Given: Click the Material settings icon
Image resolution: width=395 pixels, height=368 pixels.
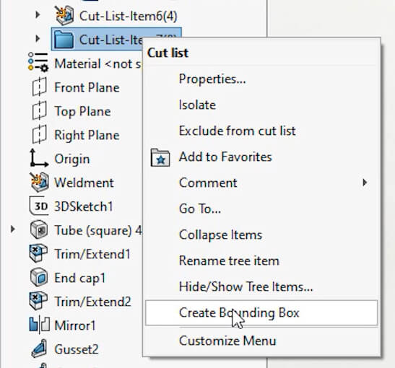Looking at the screenshot, I should point(38,62).
